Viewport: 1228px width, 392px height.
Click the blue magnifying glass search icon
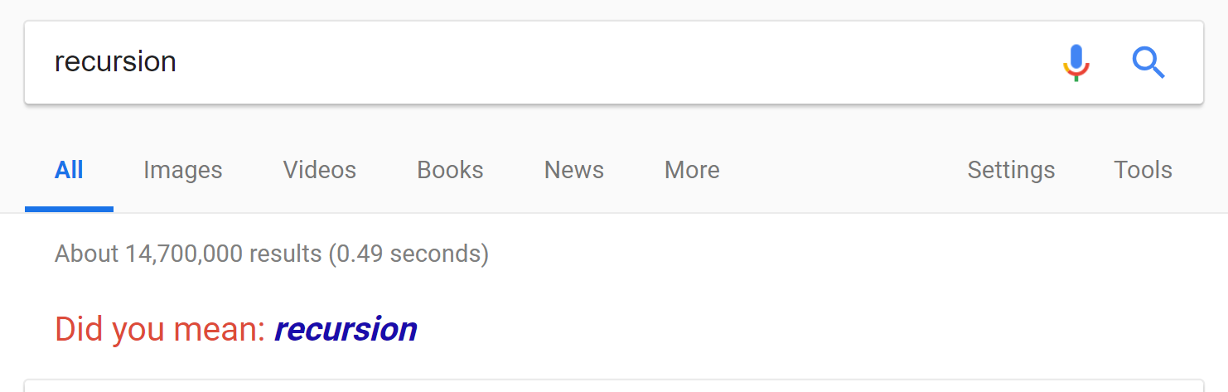[x=1148, y=62]
